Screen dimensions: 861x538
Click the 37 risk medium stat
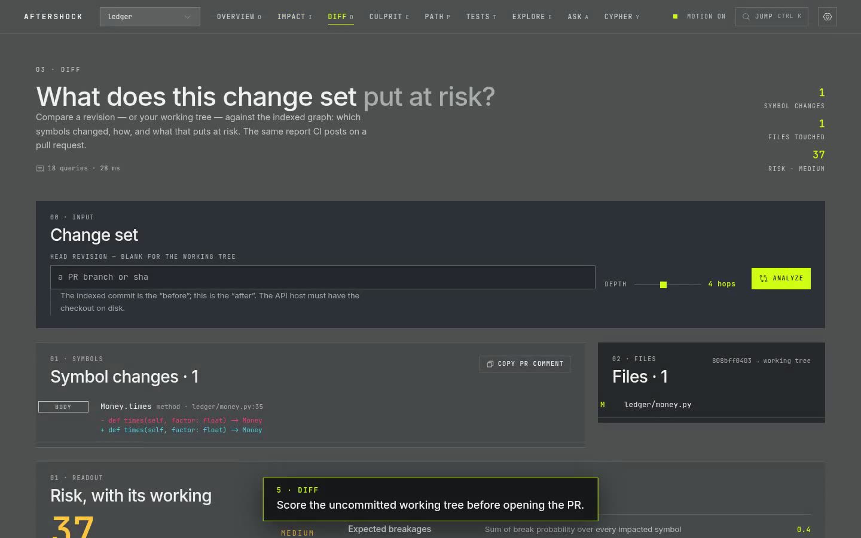coord(796,161)
